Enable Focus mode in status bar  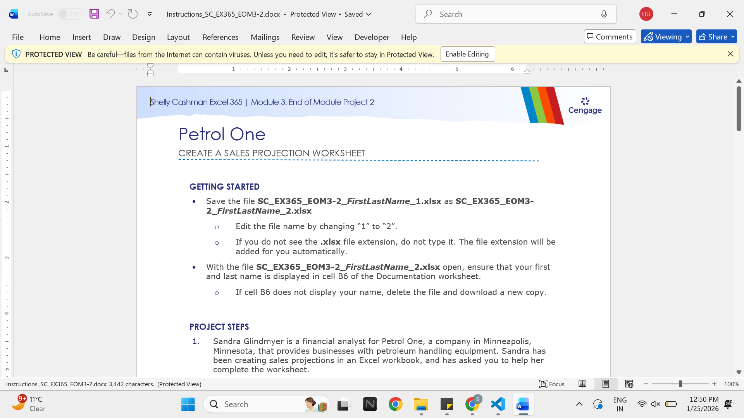point(552,384)
